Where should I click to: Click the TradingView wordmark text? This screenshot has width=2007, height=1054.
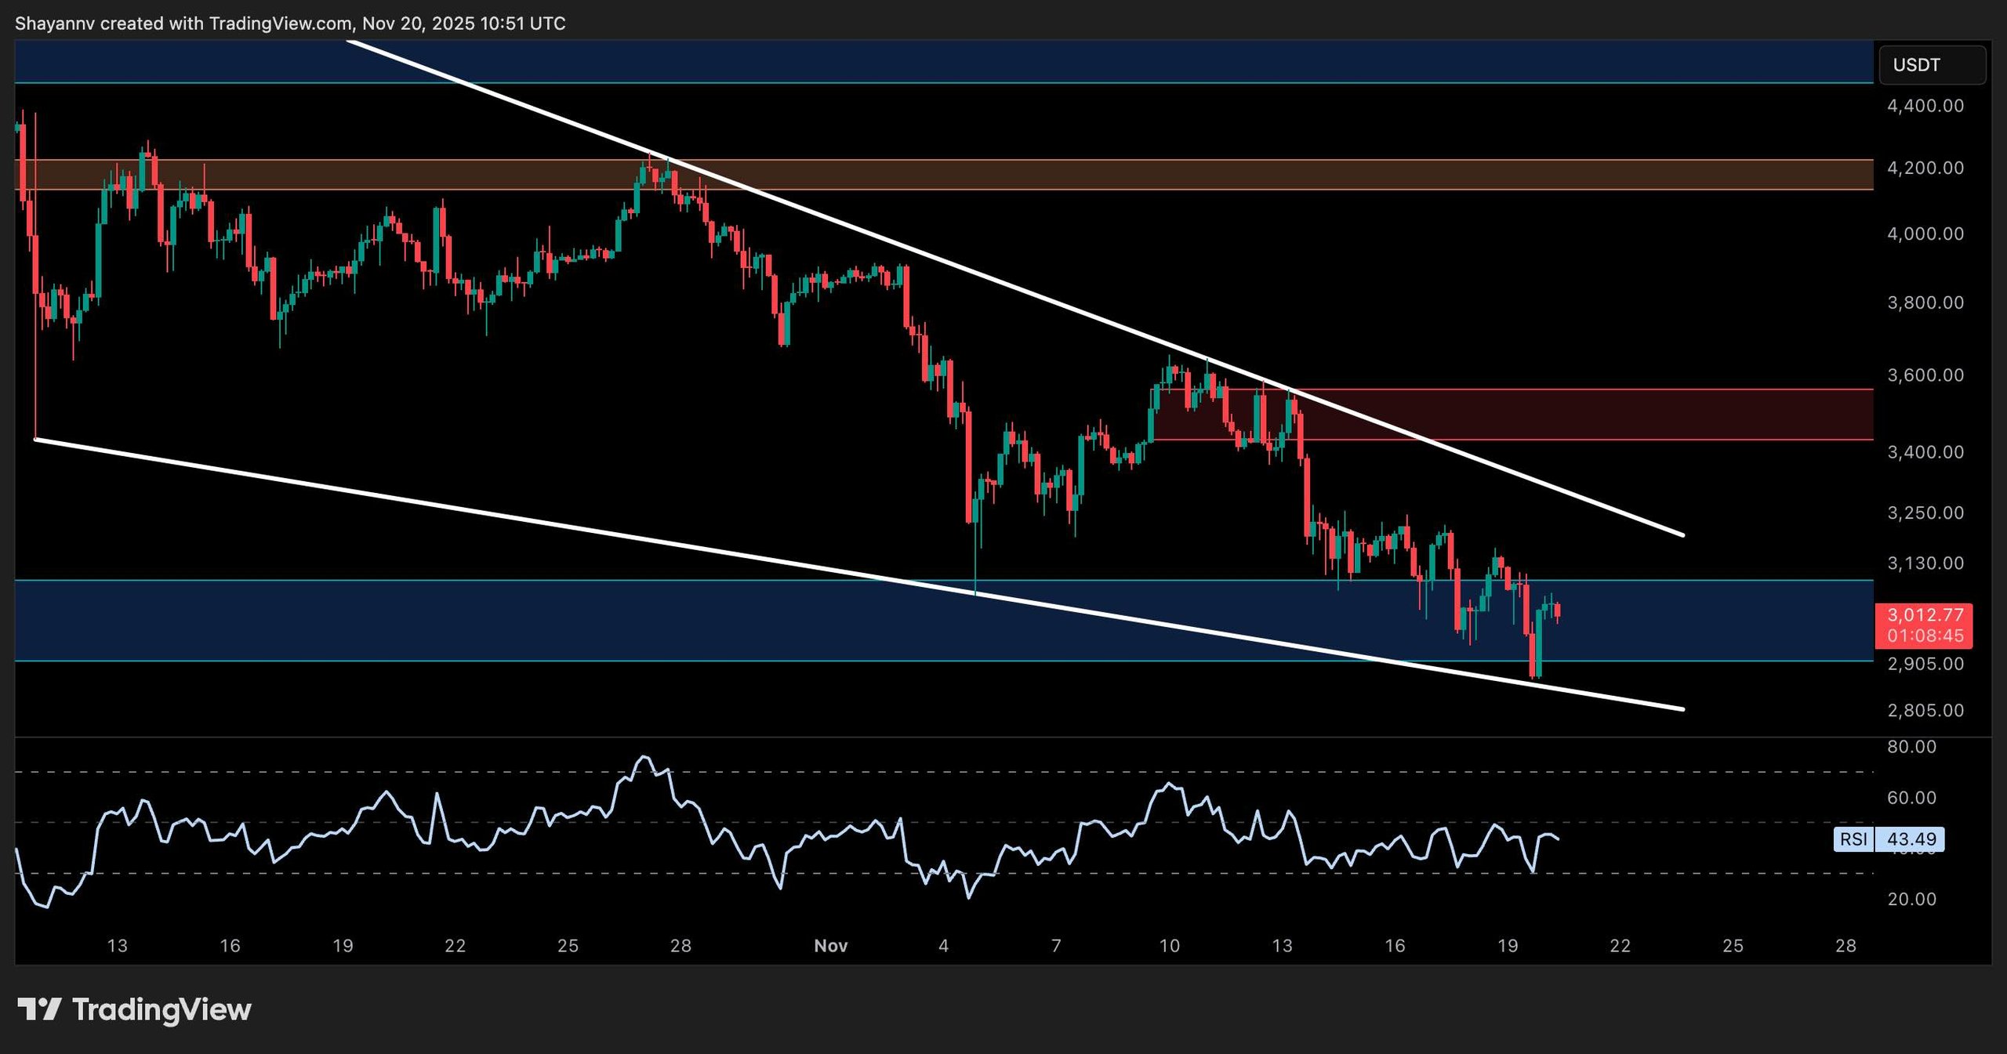point(162,1009)
